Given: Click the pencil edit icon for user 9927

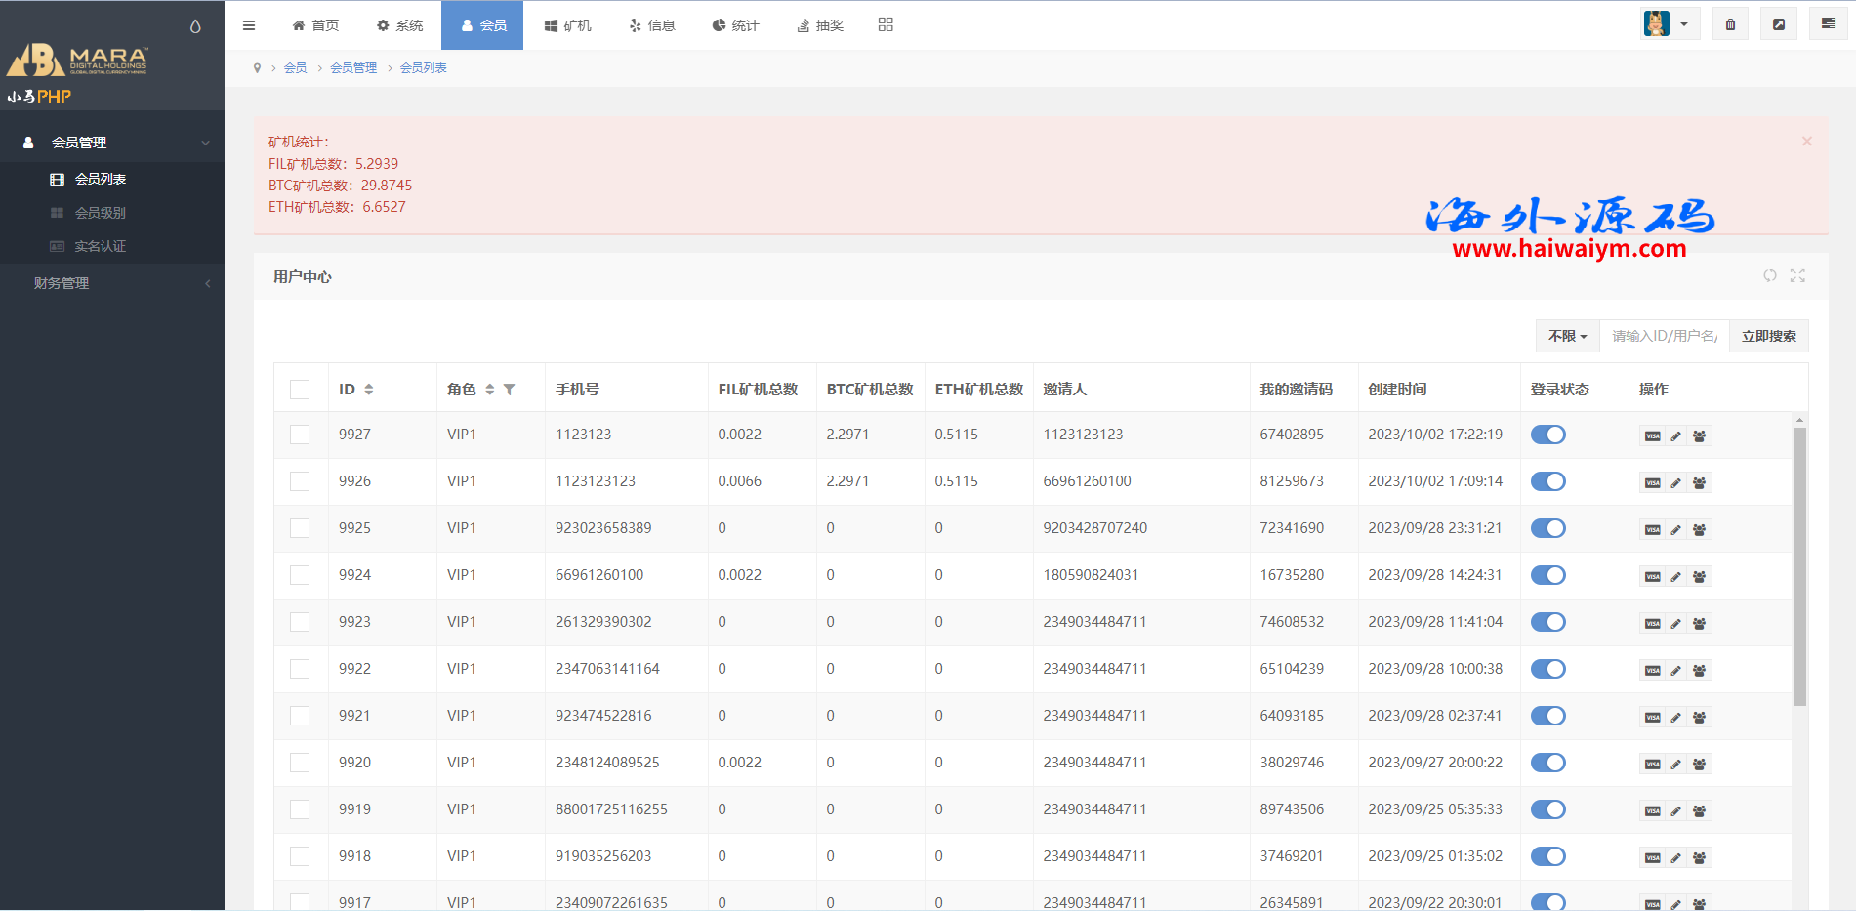Looking at the screenshot, I should [1675, 436].
